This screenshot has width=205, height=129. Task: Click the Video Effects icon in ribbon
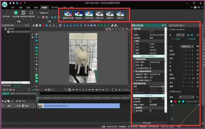click(24, 13)
